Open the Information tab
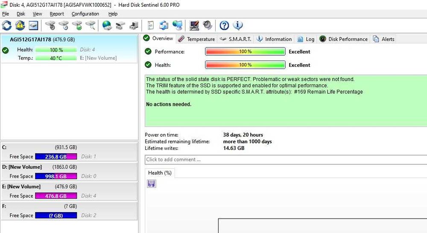The width and height of the screenshot is (427, 233). [x=274, y=39]
